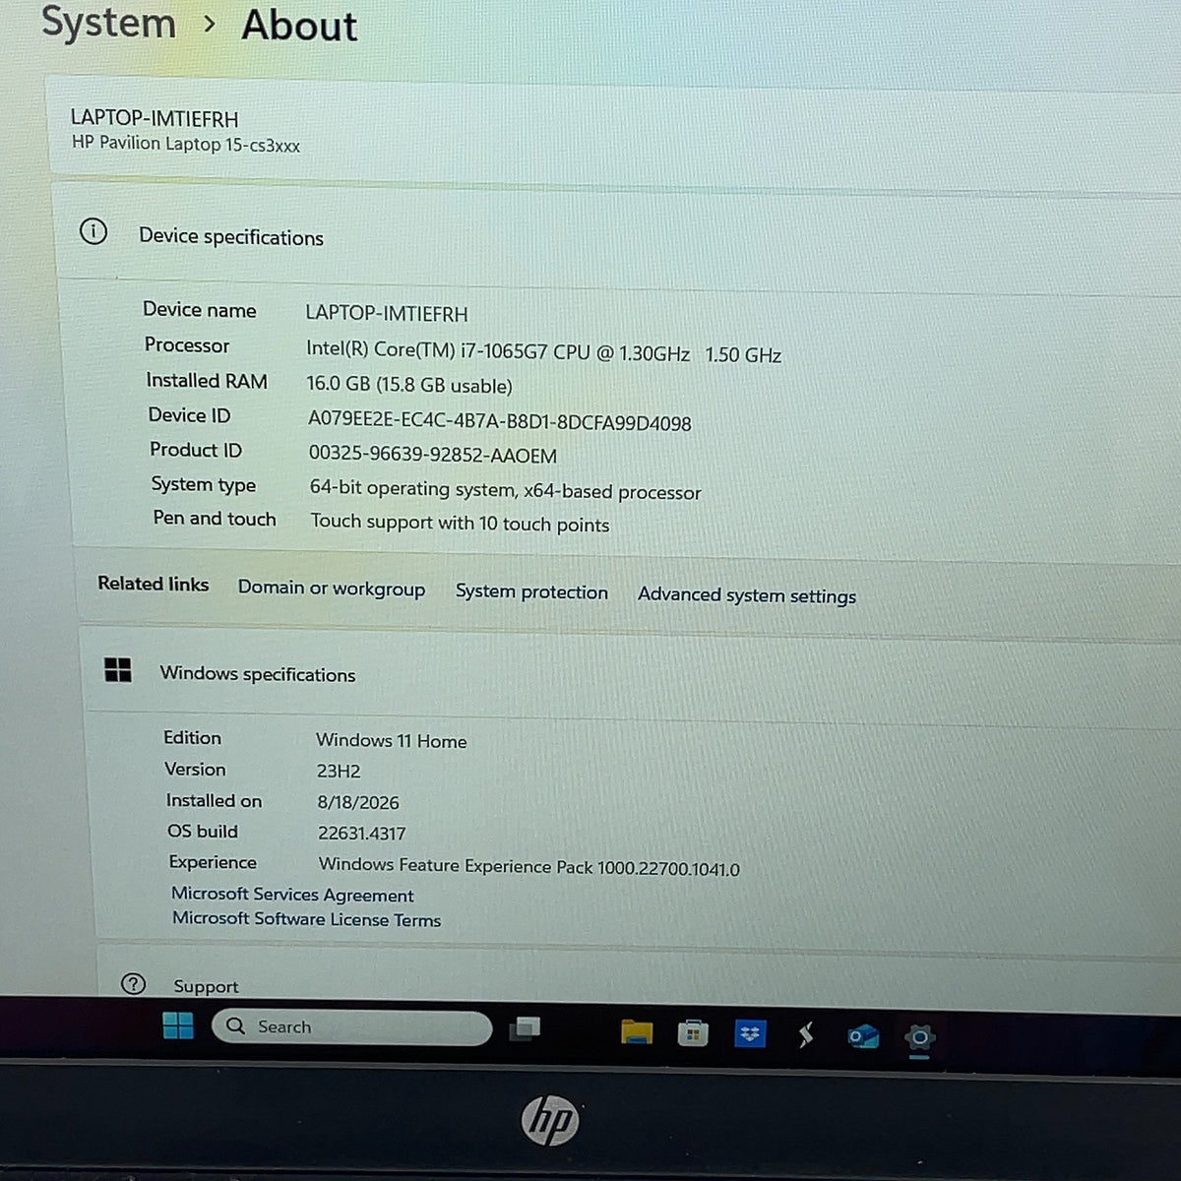Click the OS build value 22631.4317
The height and width of the screenshot is (1181, 1181).
tap(361, 834)
